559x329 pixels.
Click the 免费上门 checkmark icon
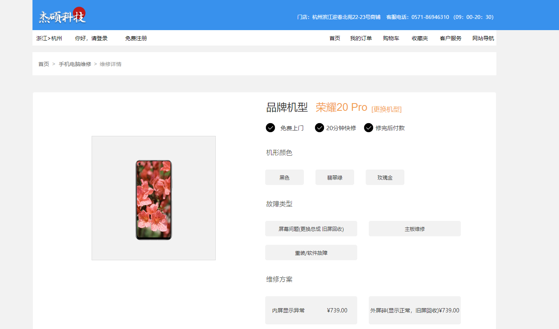point(270,128)
